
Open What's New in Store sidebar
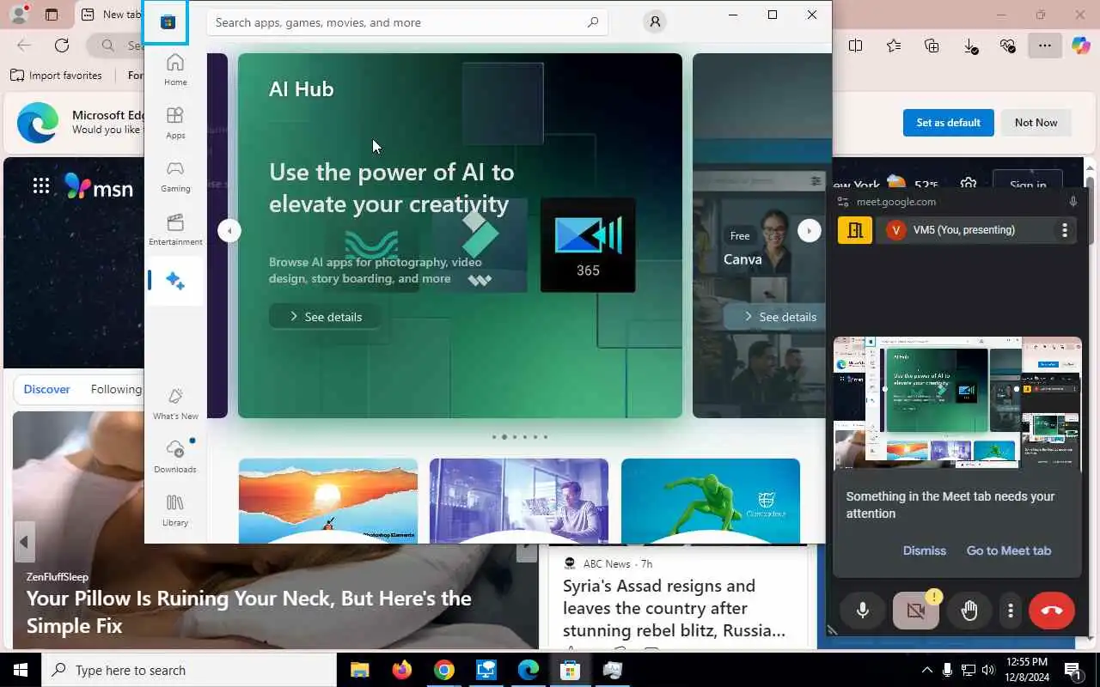(175, 403)
